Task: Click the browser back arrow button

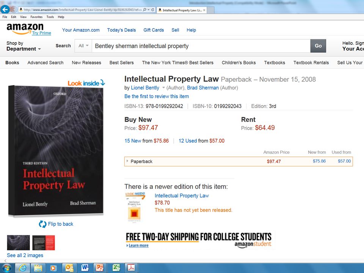Action: (5, 9)
